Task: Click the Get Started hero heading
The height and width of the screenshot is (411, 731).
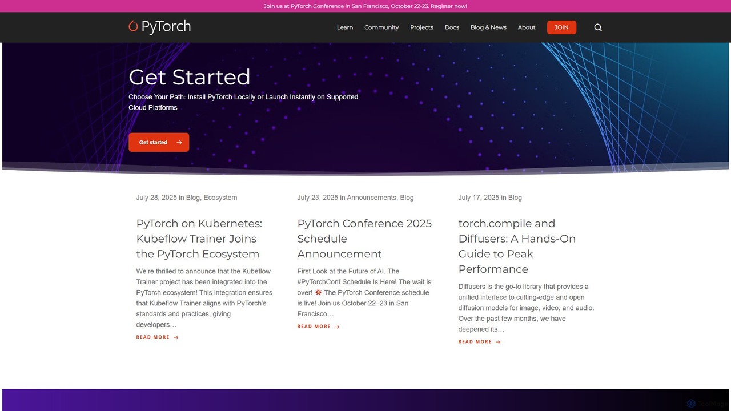Action: (190, 77)
